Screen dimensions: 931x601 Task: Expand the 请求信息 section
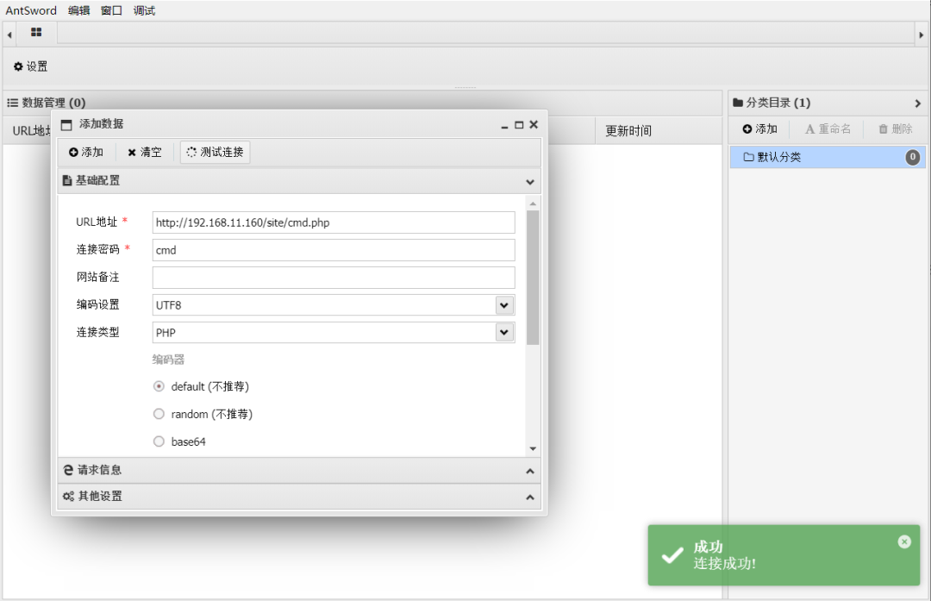(298, 470)
